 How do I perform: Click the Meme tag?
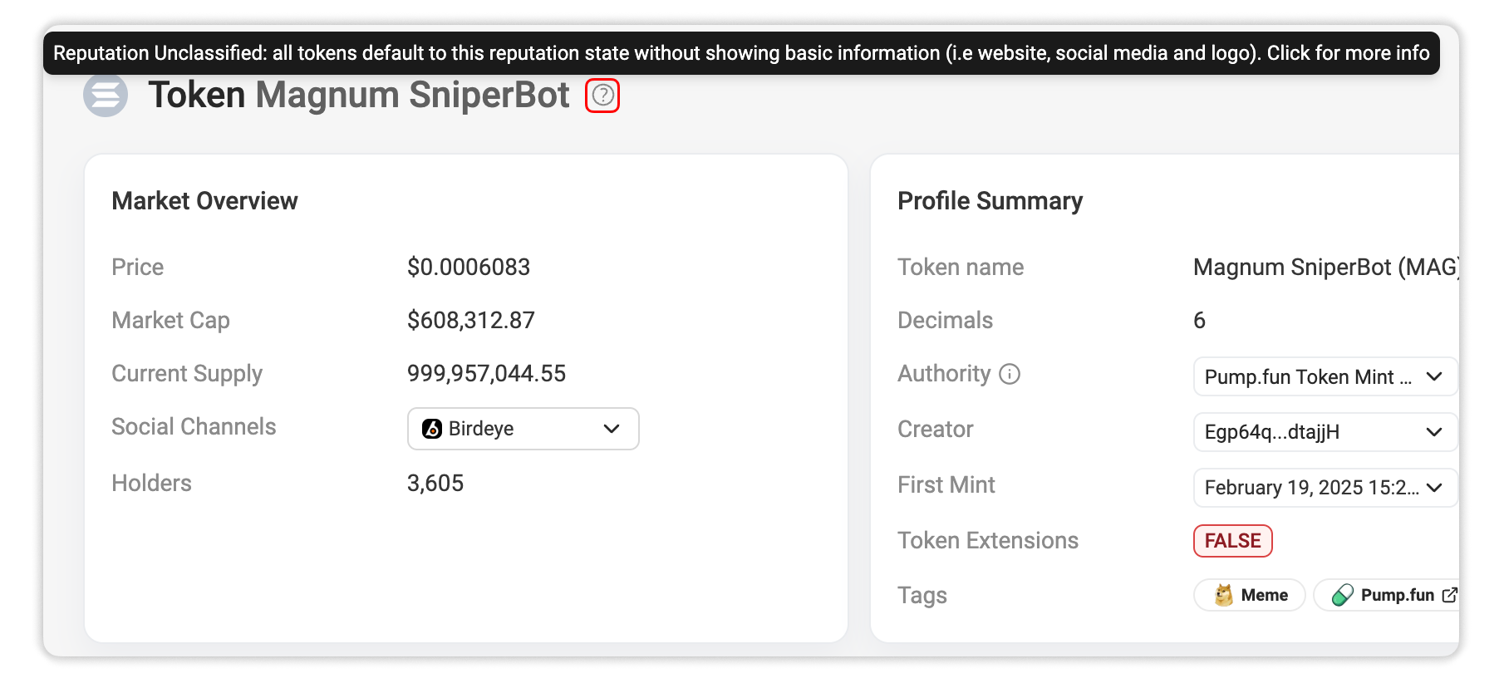1250,595
